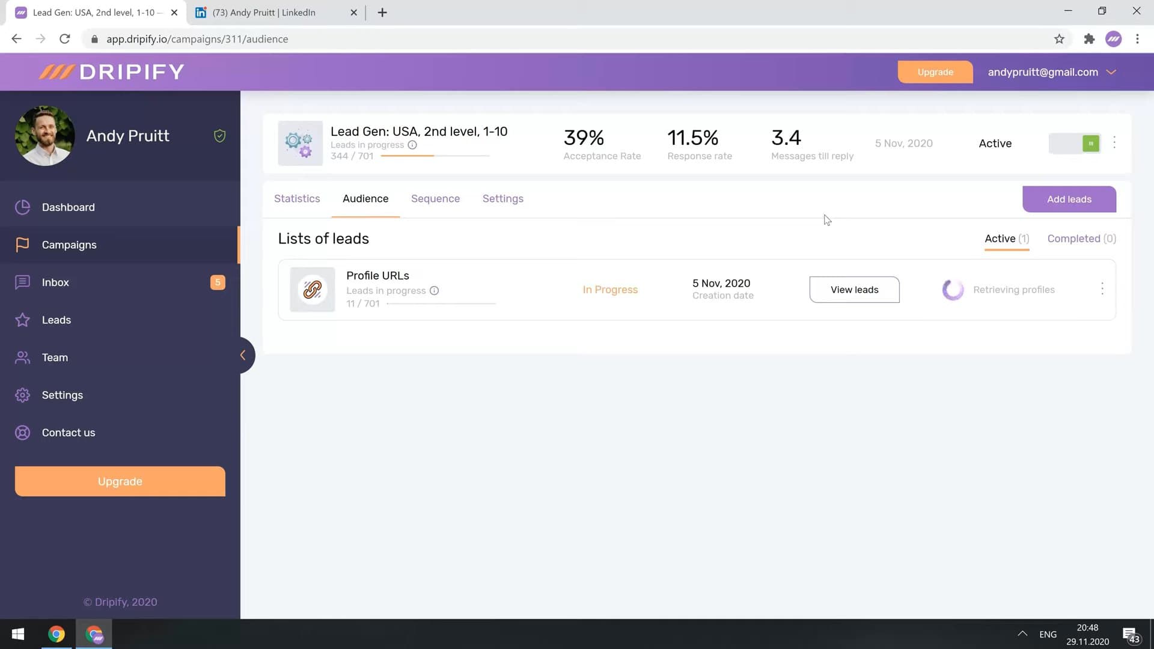
Task: Open the Inbox showing 5 notifications
Action: tap(55, 282)
